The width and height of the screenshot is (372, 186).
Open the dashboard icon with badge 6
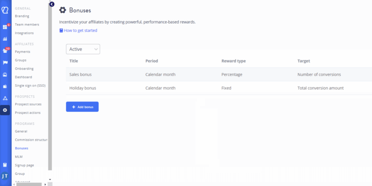coord(5,27)
